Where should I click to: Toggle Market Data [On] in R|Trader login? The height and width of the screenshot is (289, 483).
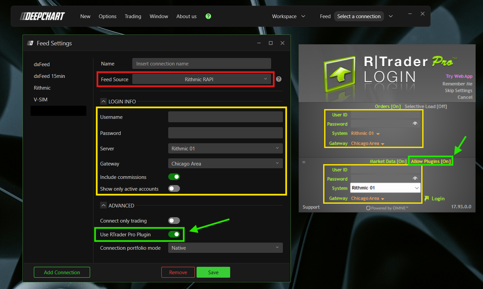[388, 161]
